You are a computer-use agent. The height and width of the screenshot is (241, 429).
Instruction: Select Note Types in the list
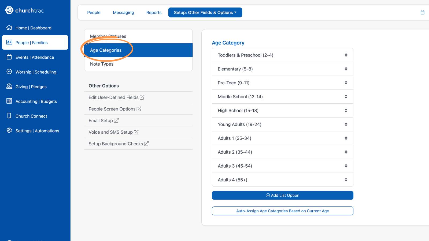coord(138,64)
